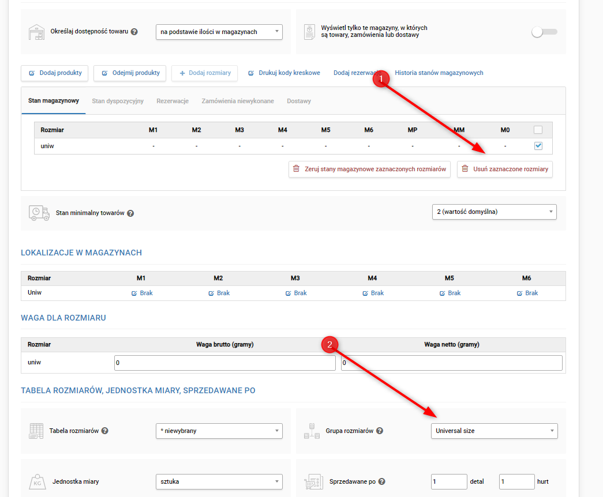
Task: Switch to Rezerwacje tab
Action: pyautogui.click(x=173, y=101)
